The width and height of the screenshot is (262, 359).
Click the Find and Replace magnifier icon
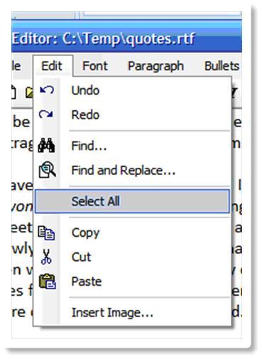(x=47, y=169)
